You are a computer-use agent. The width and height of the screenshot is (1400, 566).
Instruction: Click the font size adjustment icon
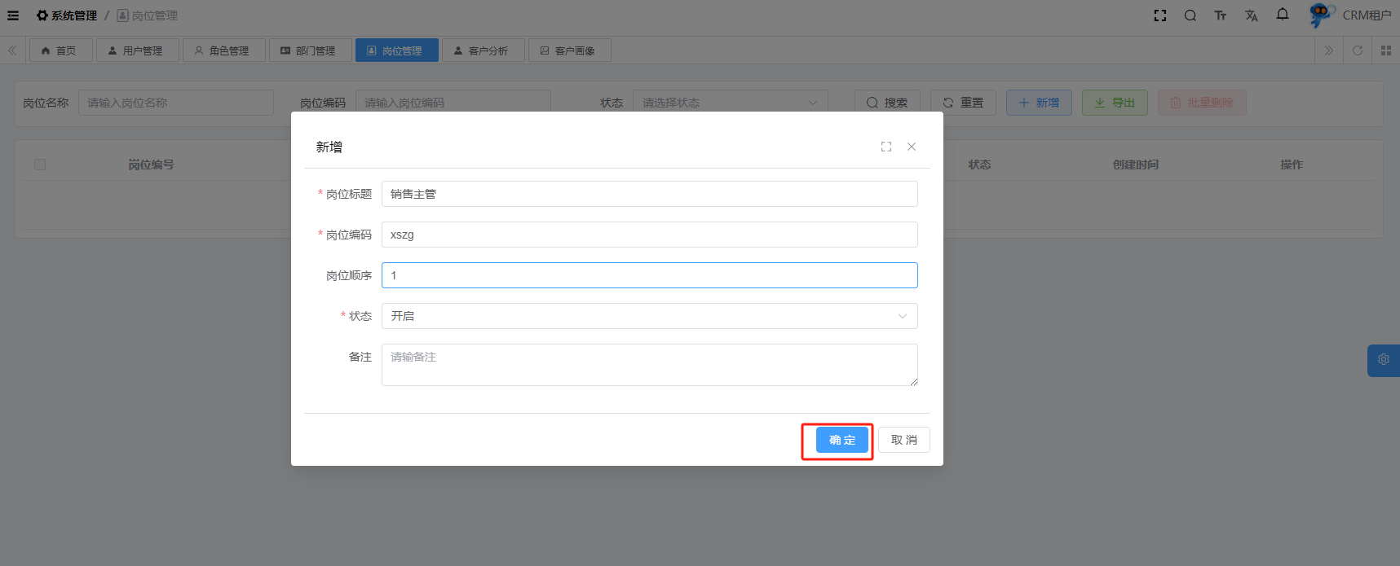pyautogui.click(x=1220, y=15)
